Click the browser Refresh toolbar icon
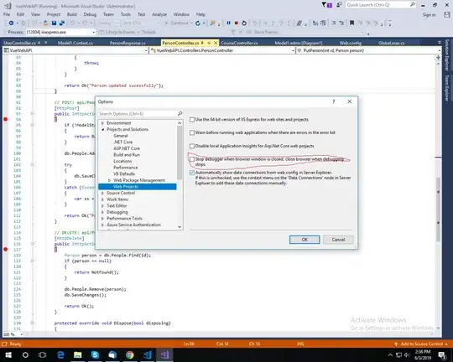The width and height of the screenshot is (453, 362). tap(198, 23)
